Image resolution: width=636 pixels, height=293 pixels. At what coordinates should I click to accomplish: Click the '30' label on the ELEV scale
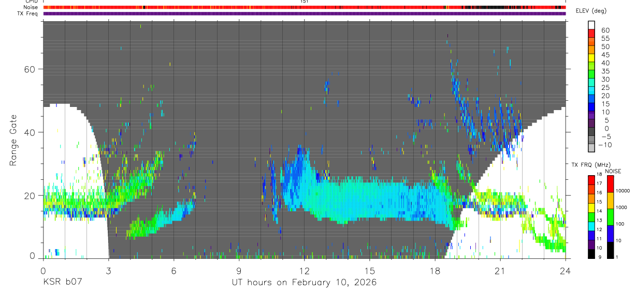tap(605, 79)
